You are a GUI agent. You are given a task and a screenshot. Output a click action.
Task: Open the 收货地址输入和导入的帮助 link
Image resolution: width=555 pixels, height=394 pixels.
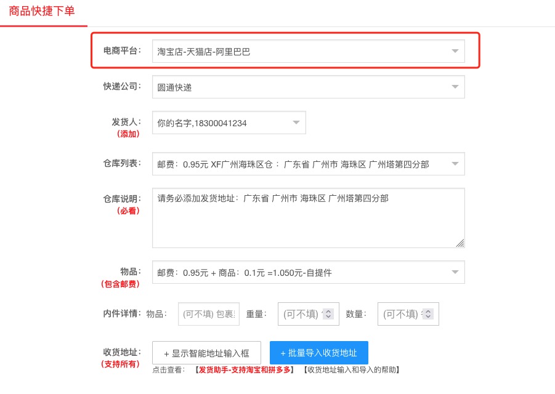352,370
